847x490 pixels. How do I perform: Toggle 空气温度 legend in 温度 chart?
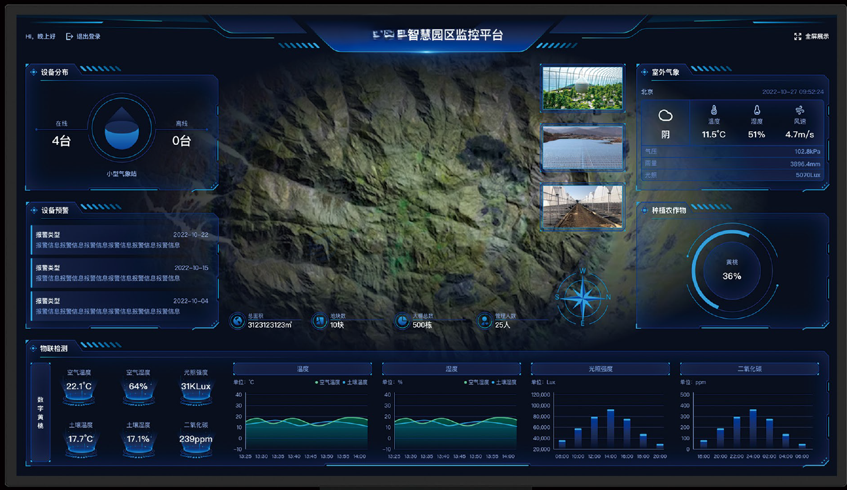pyautogui.click(x=327, y=382)
